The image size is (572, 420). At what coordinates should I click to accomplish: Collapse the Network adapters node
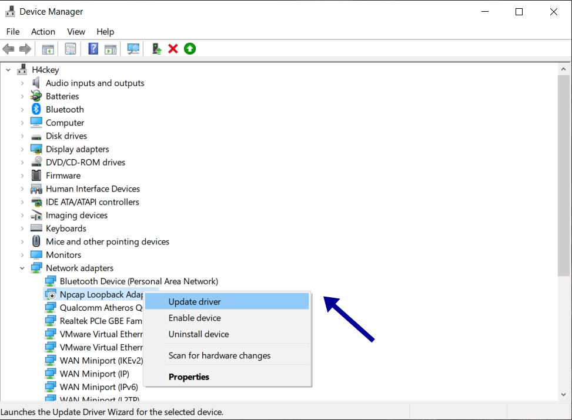pos(22,268)
